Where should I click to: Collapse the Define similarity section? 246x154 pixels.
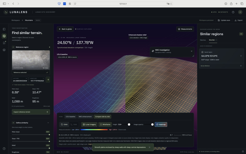pos(48,123)
